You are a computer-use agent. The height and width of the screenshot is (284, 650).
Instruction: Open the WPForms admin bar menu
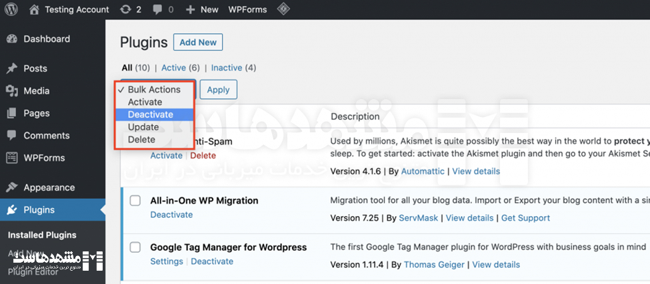coord(247,9)
